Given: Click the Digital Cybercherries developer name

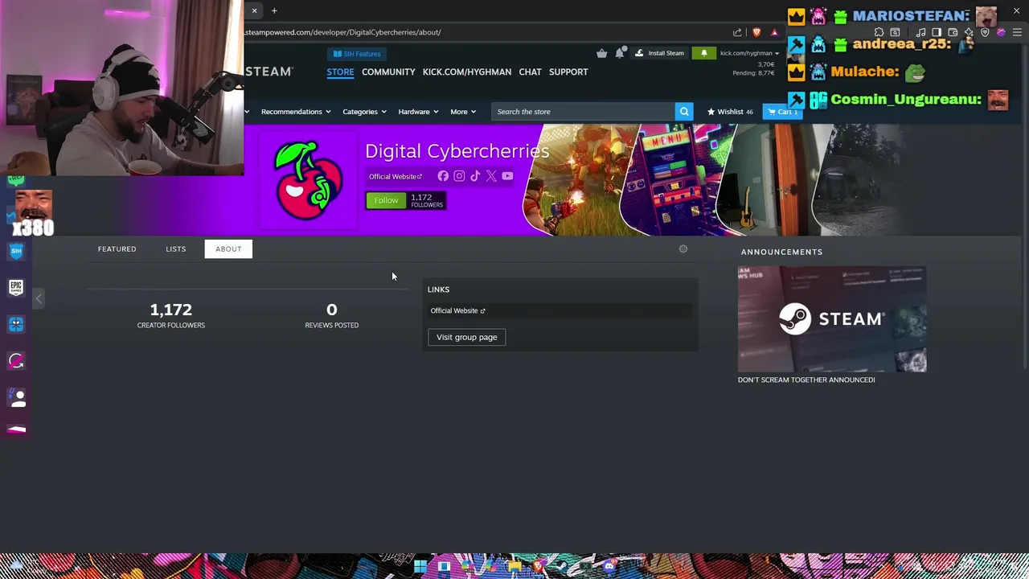Looking at the screenshot, I should click(x=457, y=151).
